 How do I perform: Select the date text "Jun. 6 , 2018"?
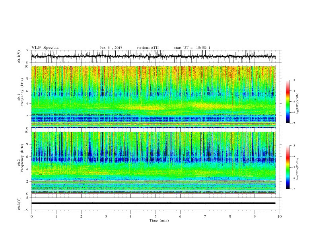coord(111,48)
